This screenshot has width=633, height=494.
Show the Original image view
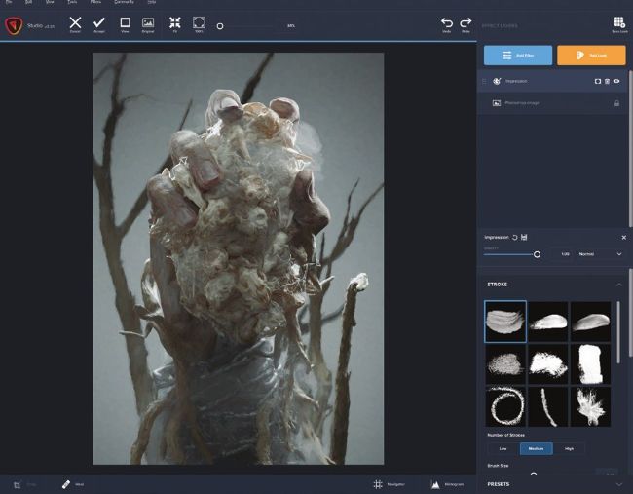tap(148, 23)
